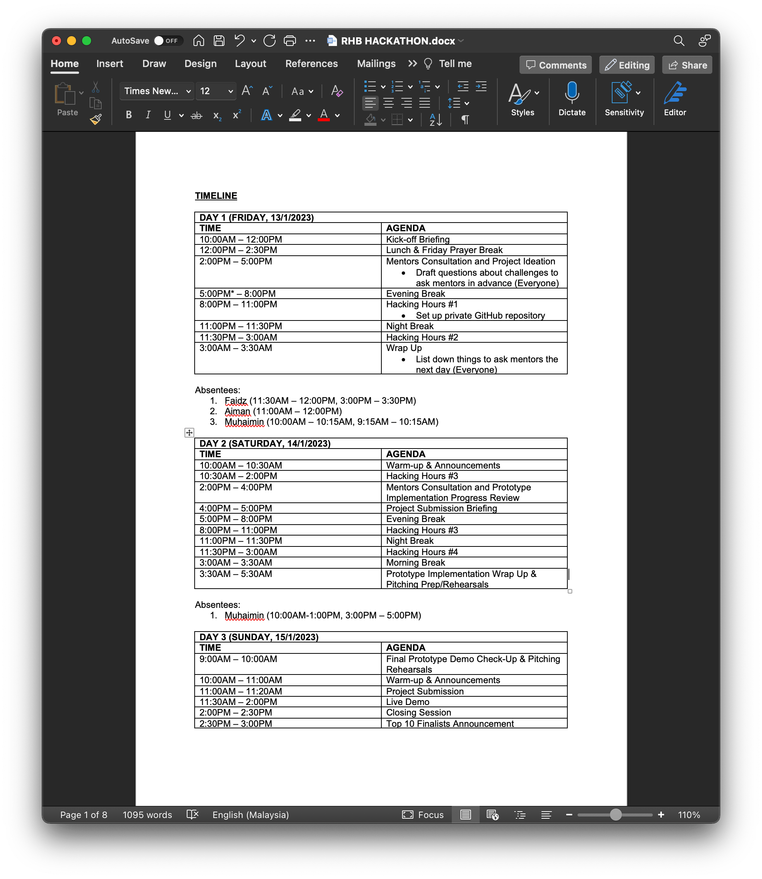Click the Format Painter brush icon
This screenshot has height=879, width=762.
(x=96, y=119)
